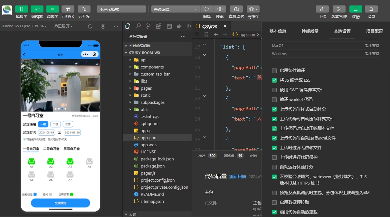Open the 小程序模式 mode dropdown
This screenshot has height=217, width=390.
[121, 9]
